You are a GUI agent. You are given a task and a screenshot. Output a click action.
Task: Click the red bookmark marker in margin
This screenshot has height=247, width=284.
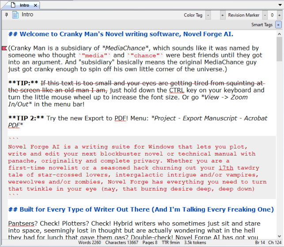coord(4,48)
